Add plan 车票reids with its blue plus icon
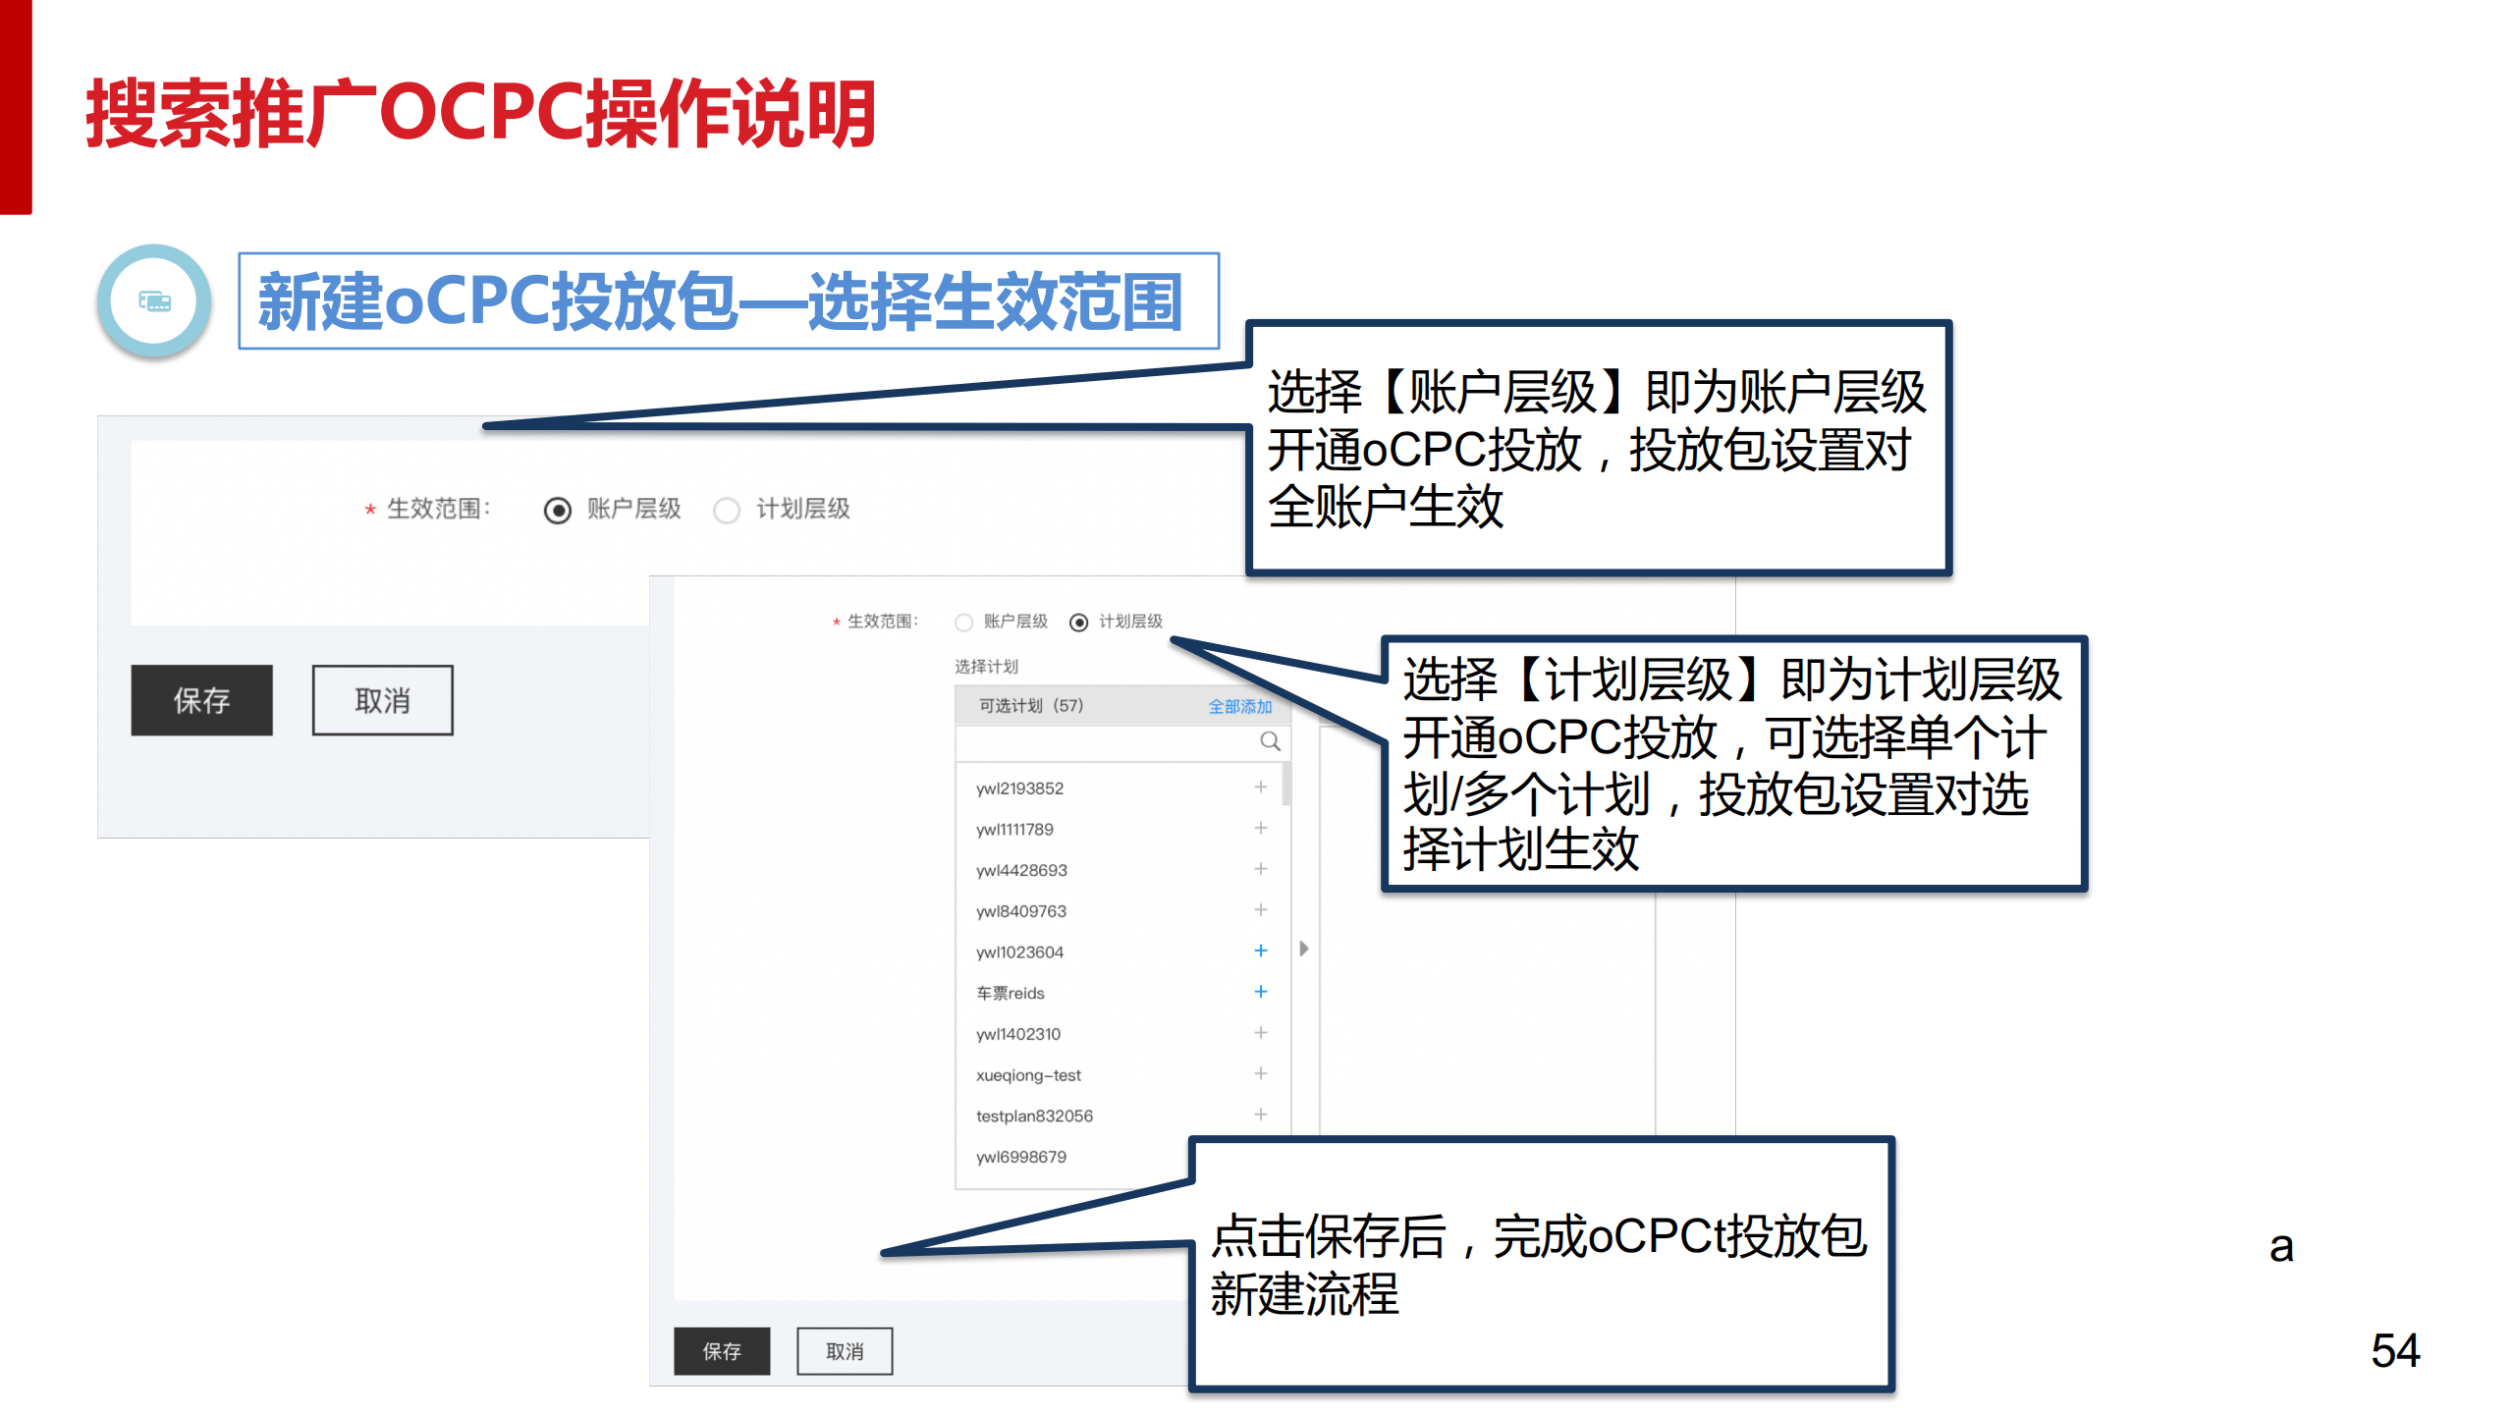The height and width of the screenshot is (1414, 2514). click(x=1261, y=992)
